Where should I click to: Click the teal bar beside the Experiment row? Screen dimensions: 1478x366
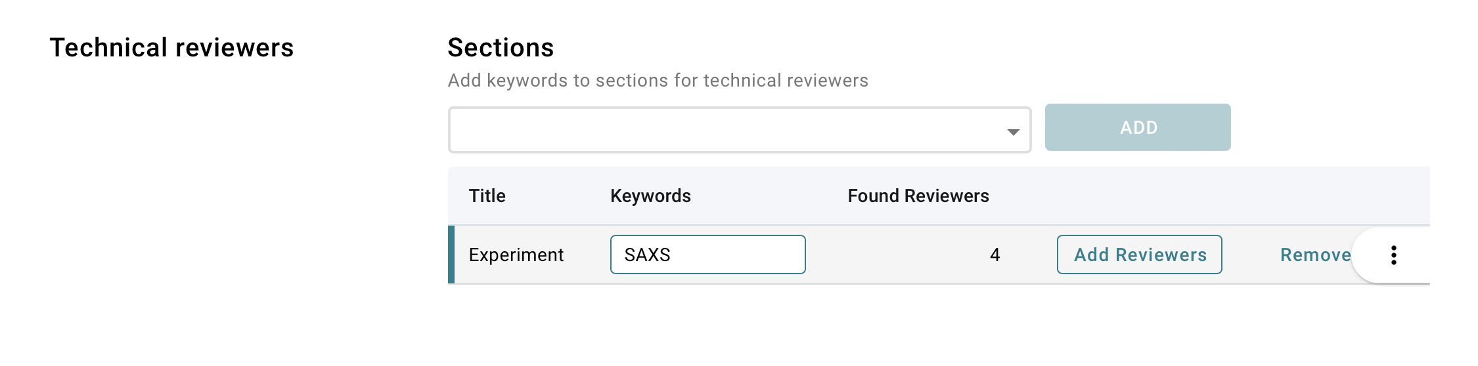pos(451,254)
